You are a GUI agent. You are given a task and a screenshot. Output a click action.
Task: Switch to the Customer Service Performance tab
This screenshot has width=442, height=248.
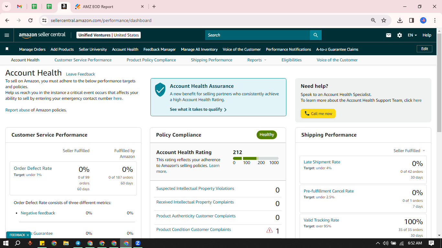[83, 60]
